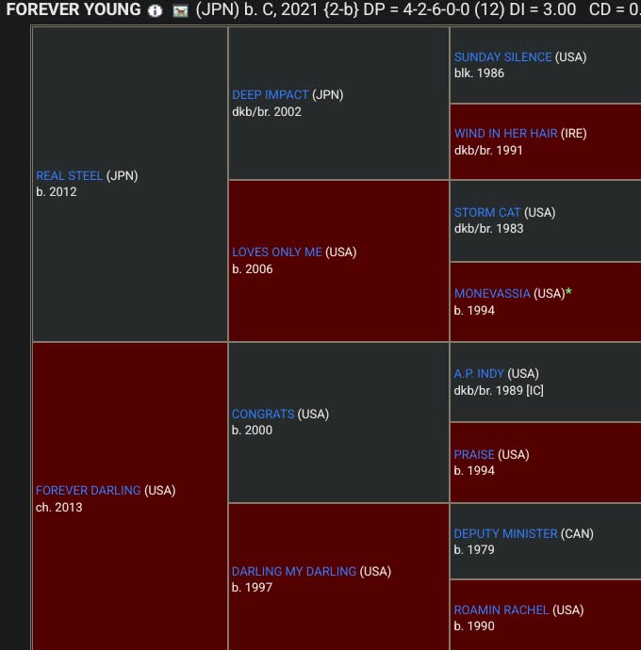Click the info icon beside Forever Young
Screen dimensions: 641x650
pyautogui.click(x=156, y=10)
